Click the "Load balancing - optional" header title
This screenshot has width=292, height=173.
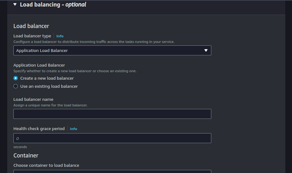point(53,5)
